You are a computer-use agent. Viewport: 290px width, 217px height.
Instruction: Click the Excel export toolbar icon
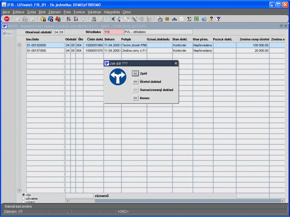tap(196, 19)
